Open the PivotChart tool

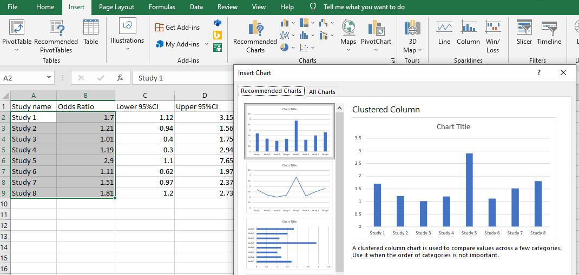pyautogui.click(x=376, y=36)
